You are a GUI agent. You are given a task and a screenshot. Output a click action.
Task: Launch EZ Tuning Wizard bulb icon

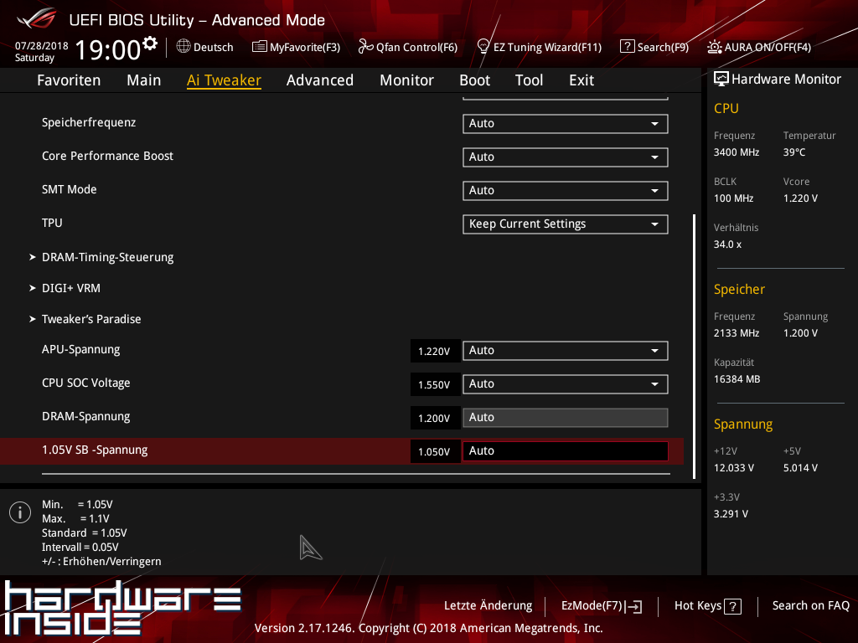(x=483, y=47)
